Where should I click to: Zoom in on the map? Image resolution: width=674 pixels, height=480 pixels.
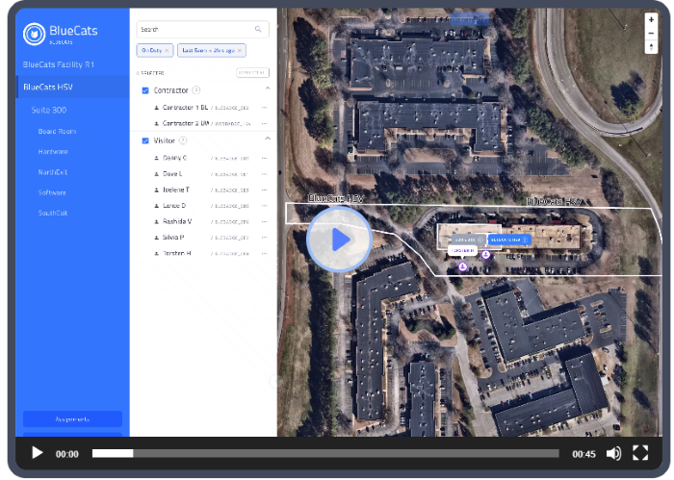coord(651,20)
